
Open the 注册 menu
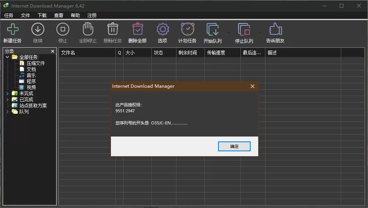(x=92, y=16)
